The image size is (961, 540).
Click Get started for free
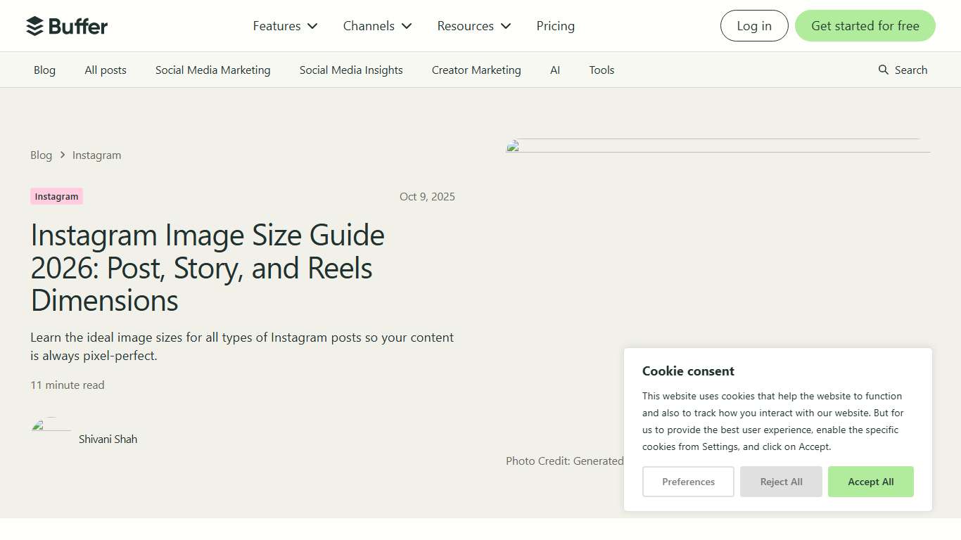[x=865, y=25]
